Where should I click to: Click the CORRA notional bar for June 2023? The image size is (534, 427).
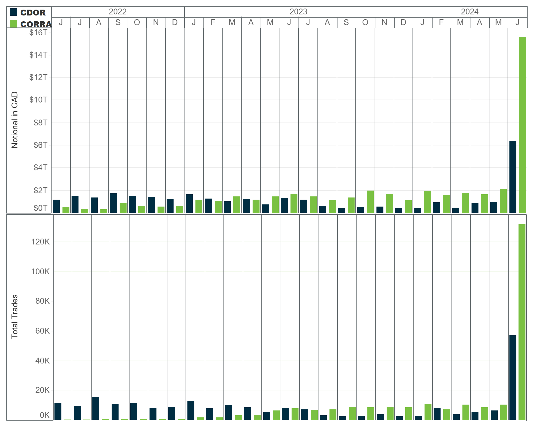[294, 203]
